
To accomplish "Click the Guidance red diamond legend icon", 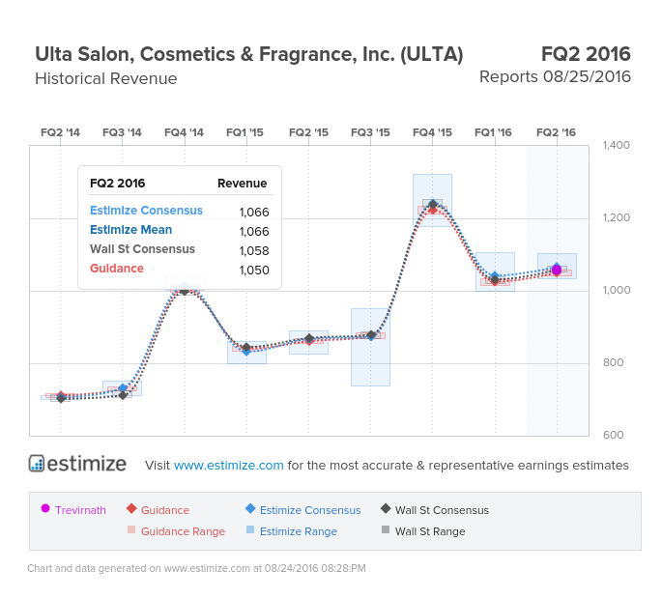I will coord(131,508).
